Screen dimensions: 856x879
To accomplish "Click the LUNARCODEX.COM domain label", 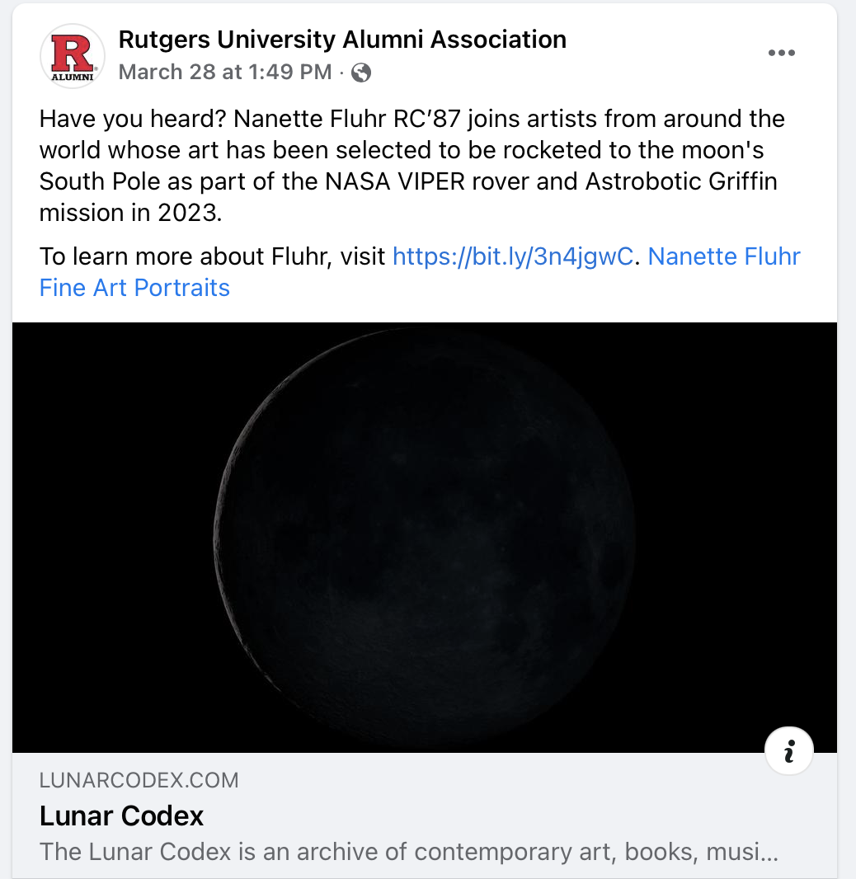I will (139, 780).
